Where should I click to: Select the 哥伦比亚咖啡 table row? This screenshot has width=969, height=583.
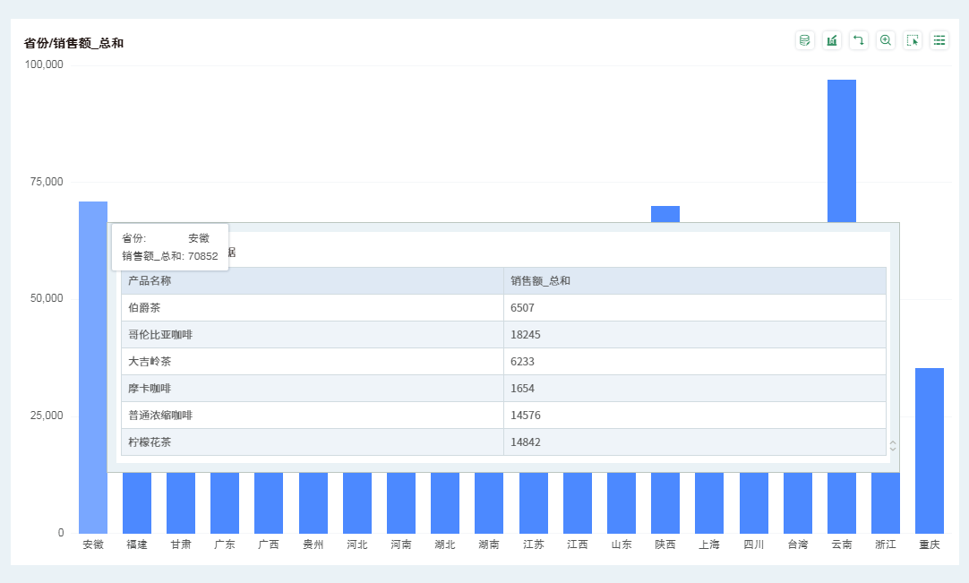[312, 335]
